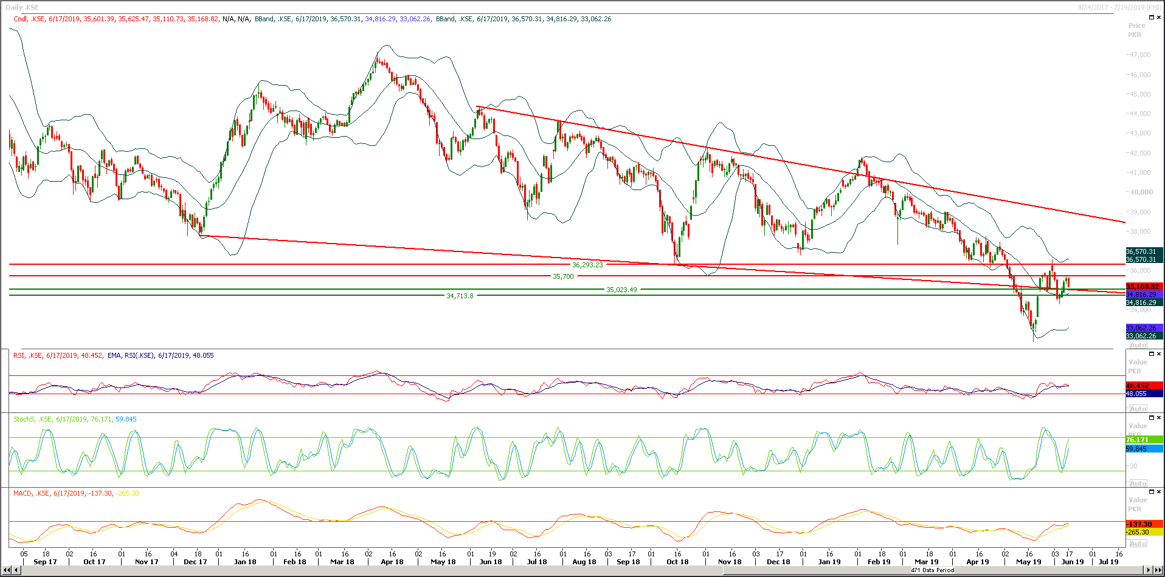The image size is (1165, 577).
Task: Maximize the StochS indicator panel
Action: tap(1152, 418)
